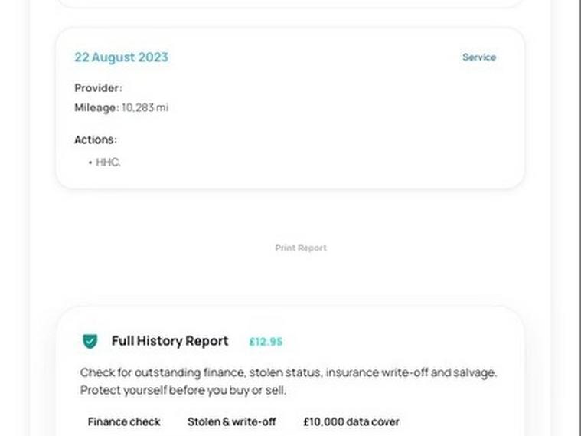Click the Mileage field label
Viewport: 581px width, 436px height.
pyautogui.click(x=96, y=108)
